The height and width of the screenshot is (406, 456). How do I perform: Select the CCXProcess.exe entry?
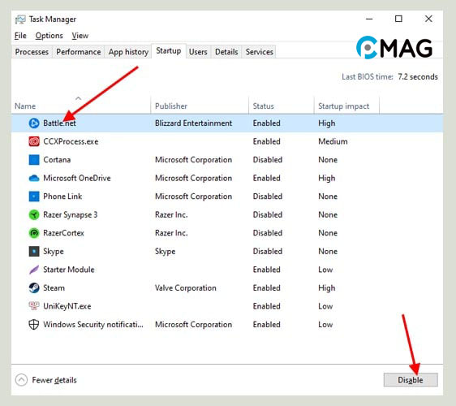pyautogui.click(x=71, y=141)
